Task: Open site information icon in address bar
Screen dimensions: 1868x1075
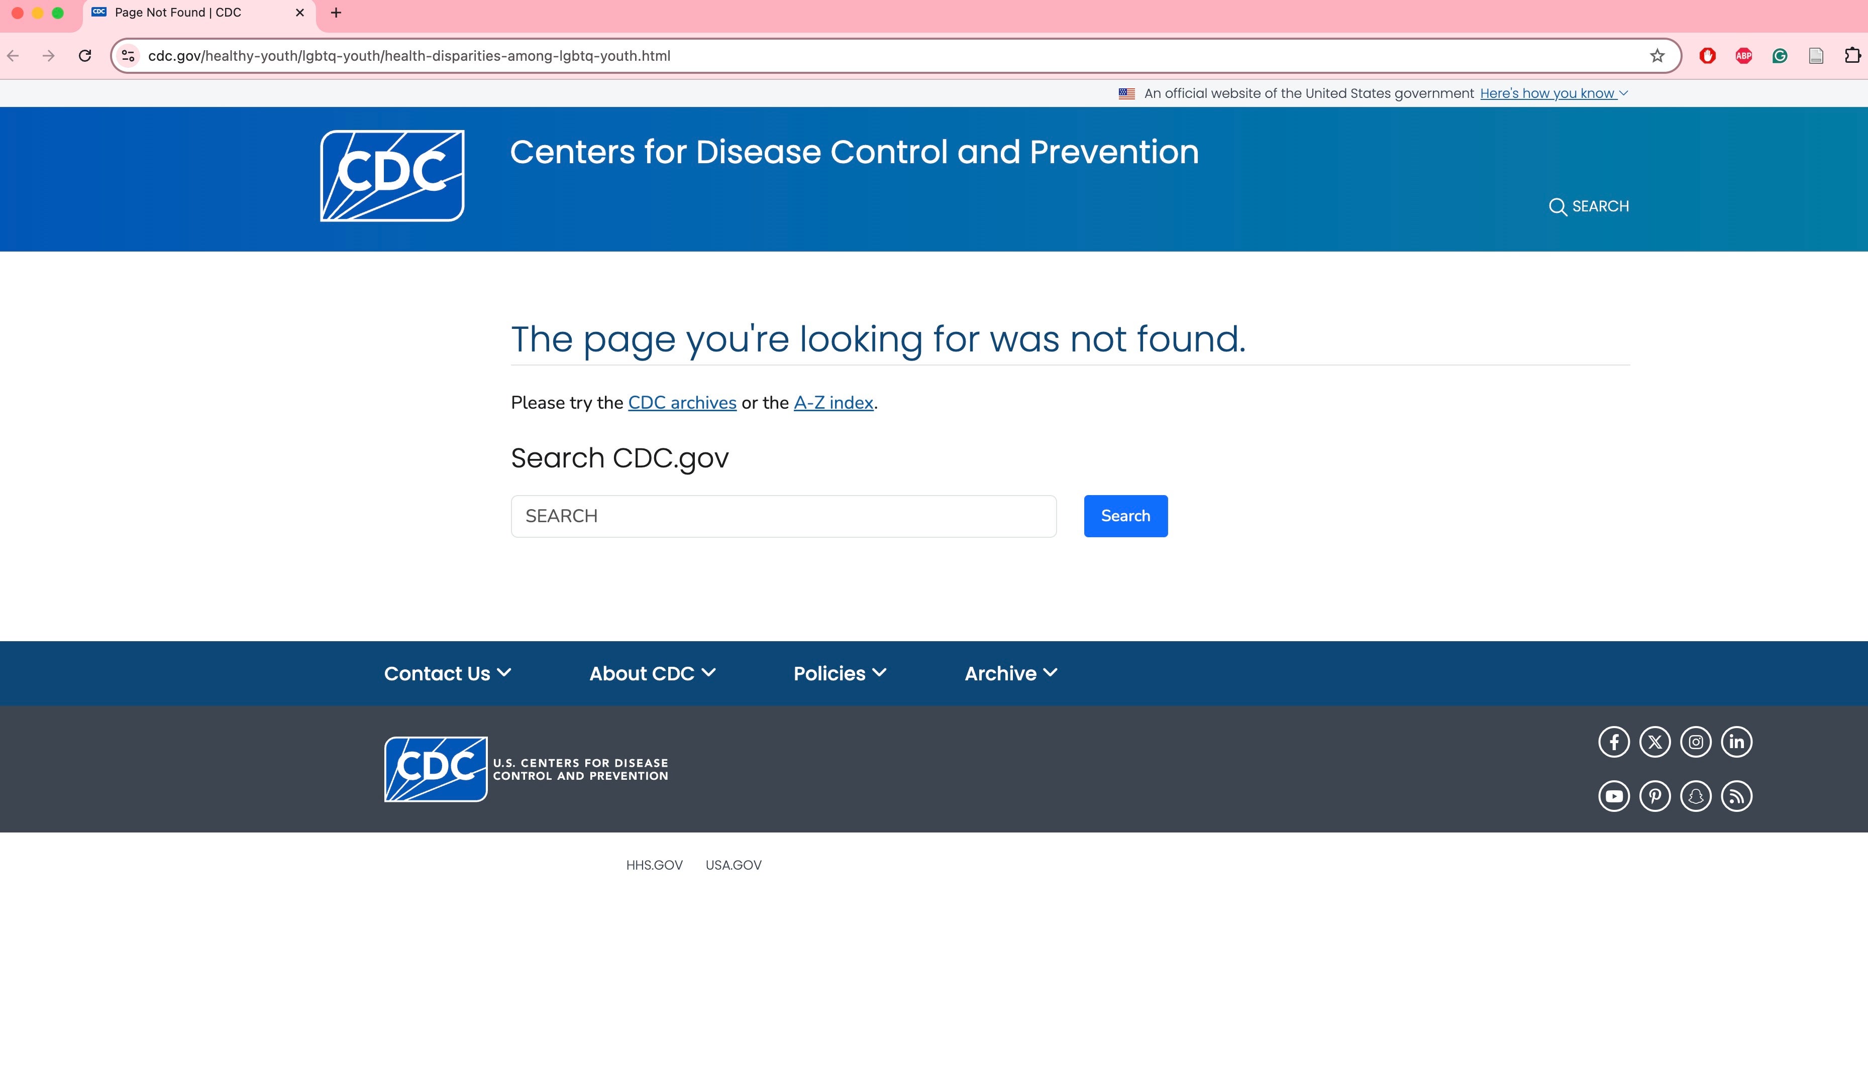Action: tap(129, 56)
